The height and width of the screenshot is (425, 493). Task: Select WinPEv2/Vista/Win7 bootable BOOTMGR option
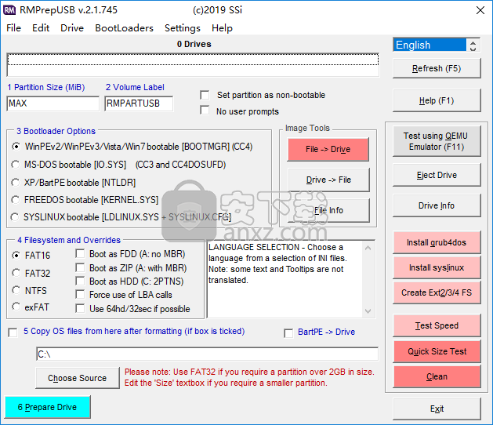(x=16, y=147)
